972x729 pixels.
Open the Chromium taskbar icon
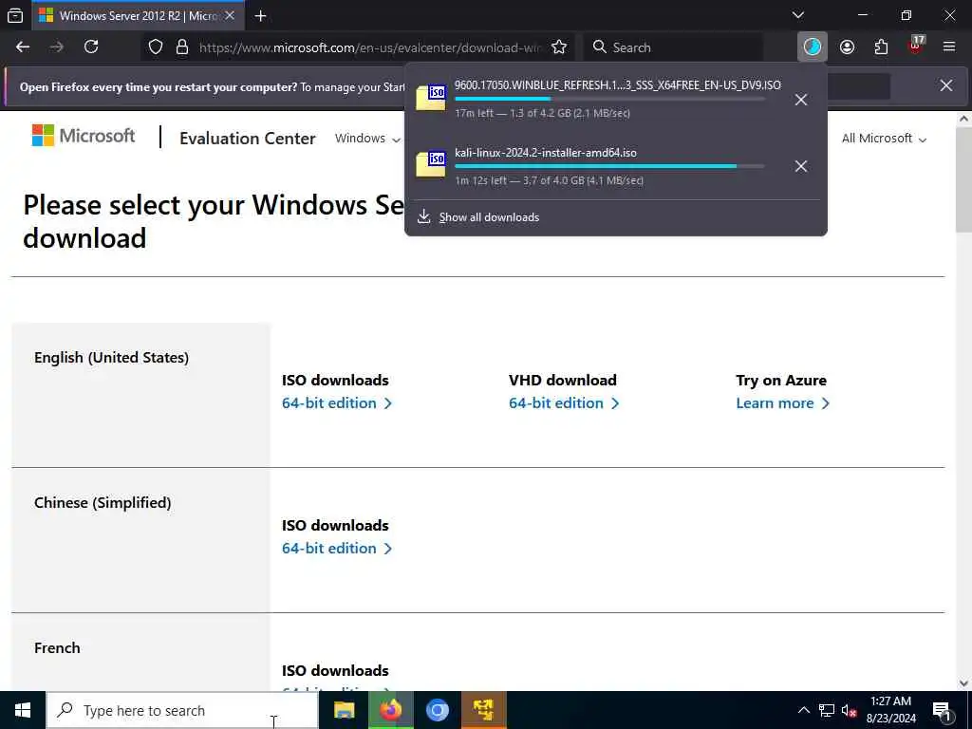tap(437, 710)
